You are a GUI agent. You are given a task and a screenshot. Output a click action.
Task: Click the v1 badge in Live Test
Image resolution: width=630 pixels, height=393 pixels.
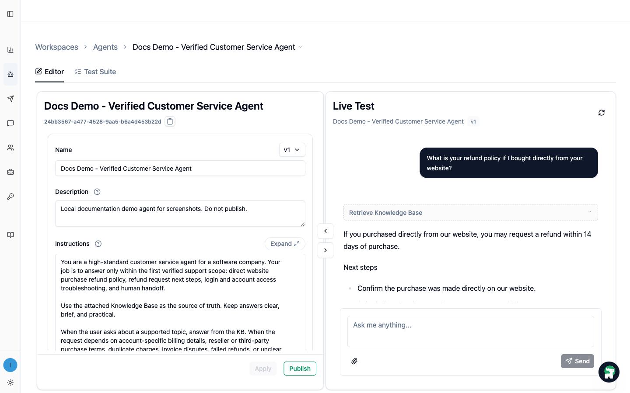click(473, 122)
